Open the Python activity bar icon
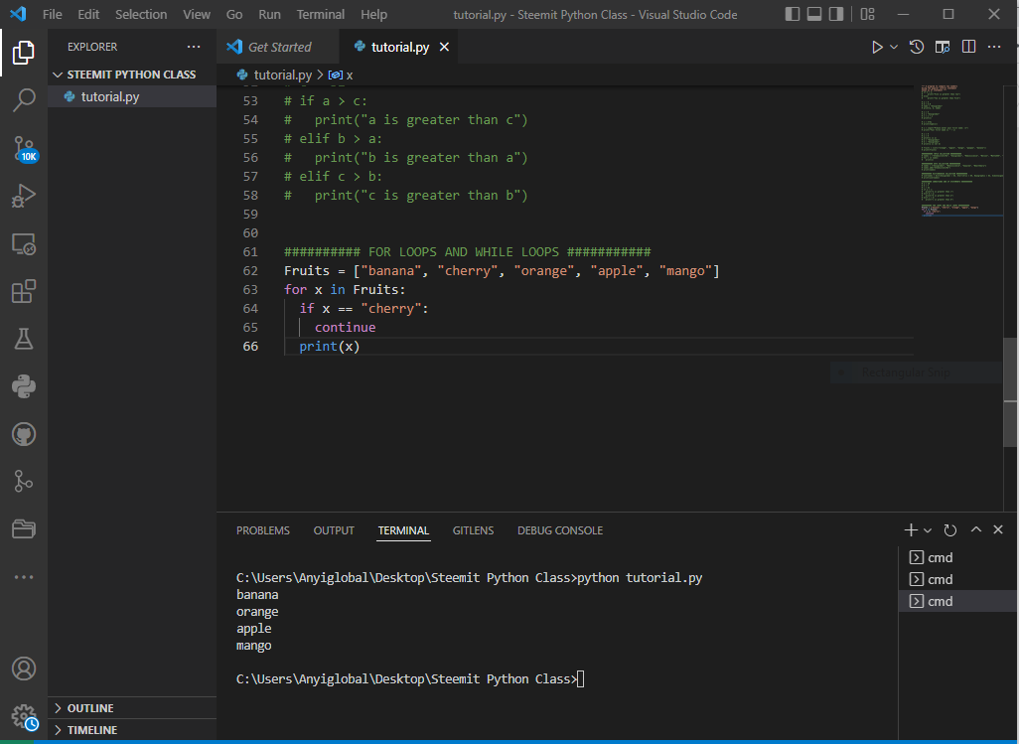 pos(24,386)
